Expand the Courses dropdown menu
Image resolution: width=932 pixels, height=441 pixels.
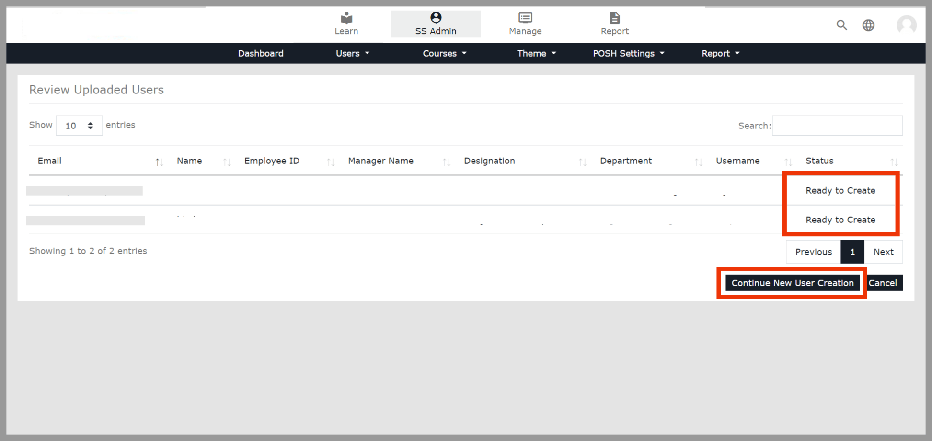pos(444,53)
